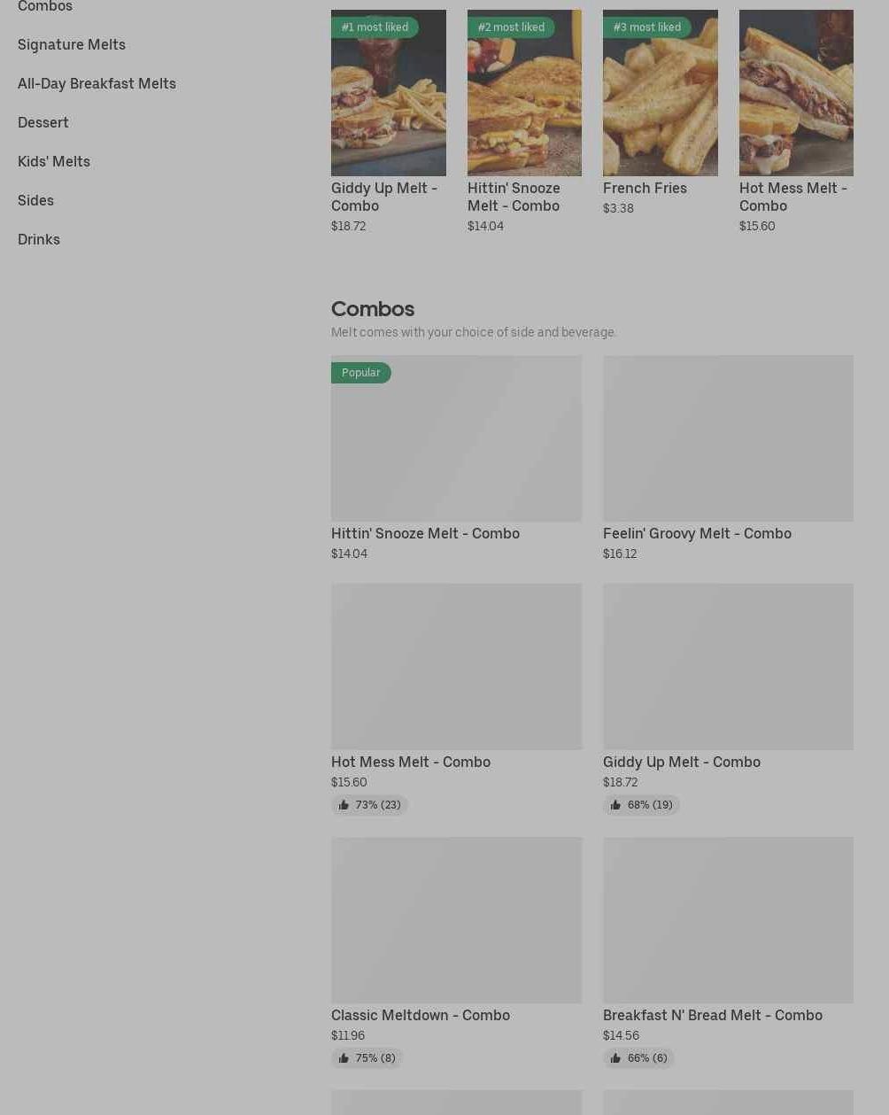
Task: Open Signature Melts menu category
Action: tap(72, 44)
